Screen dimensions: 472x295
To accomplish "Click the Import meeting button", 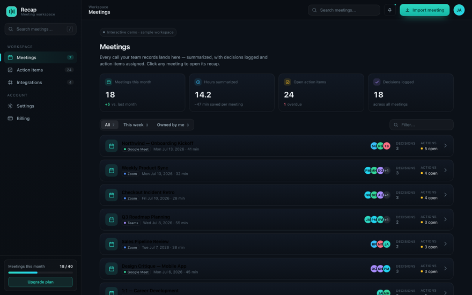I will 424,10.
